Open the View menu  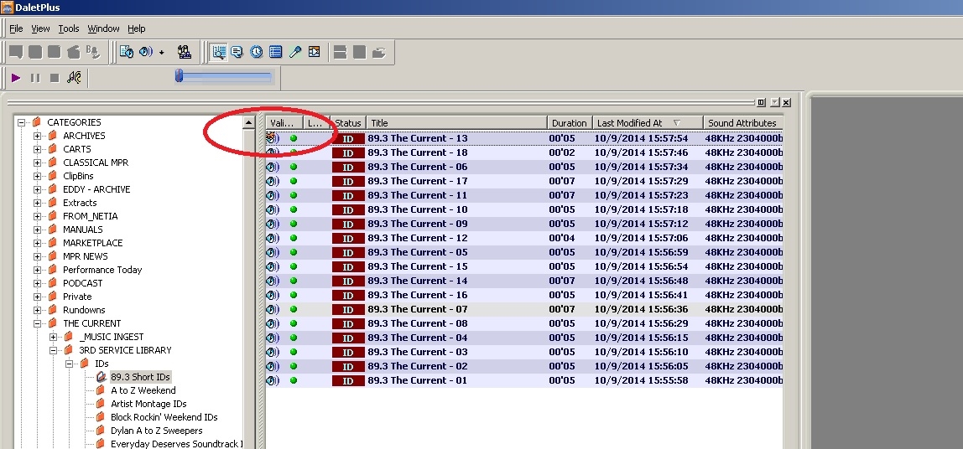[40, 28]
